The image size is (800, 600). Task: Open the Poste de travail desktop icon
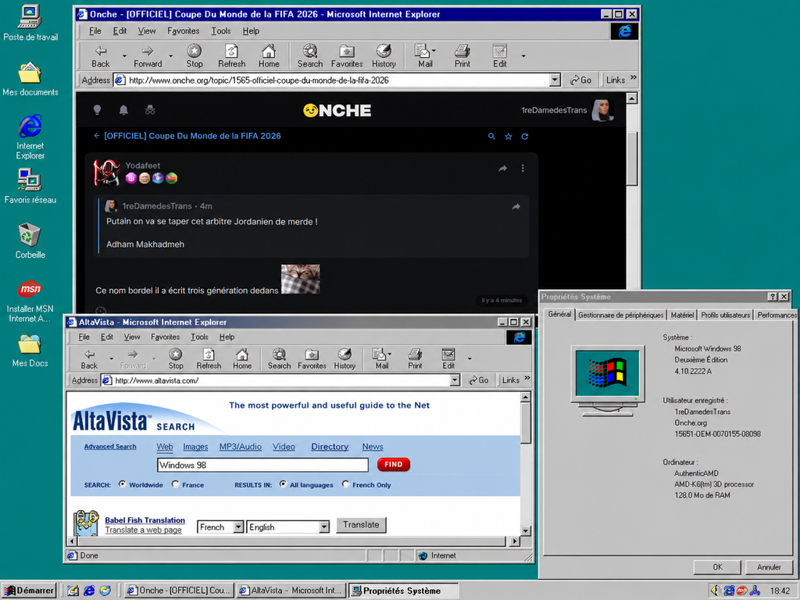coord(30,23)
